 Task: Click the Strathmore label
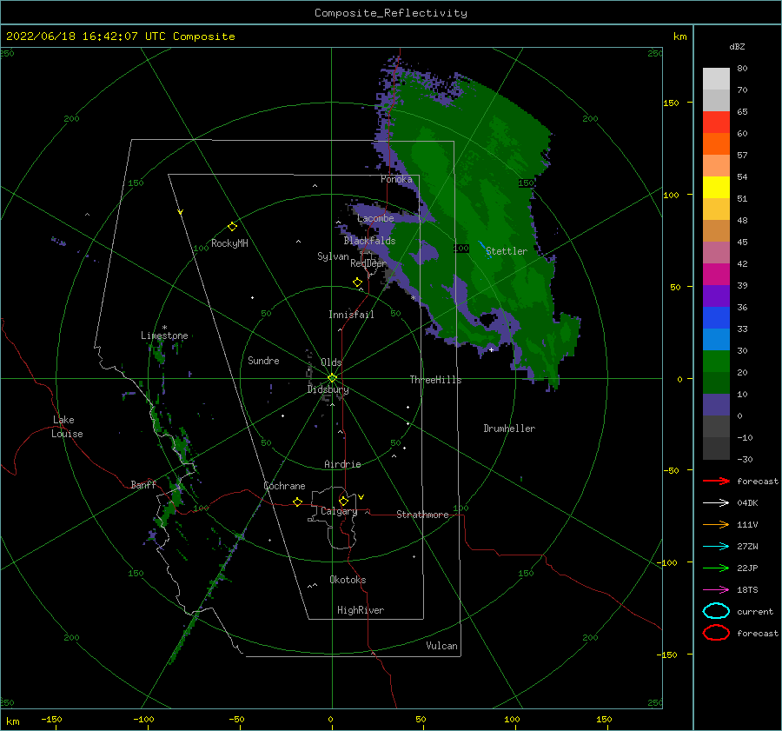coord(422,515)
